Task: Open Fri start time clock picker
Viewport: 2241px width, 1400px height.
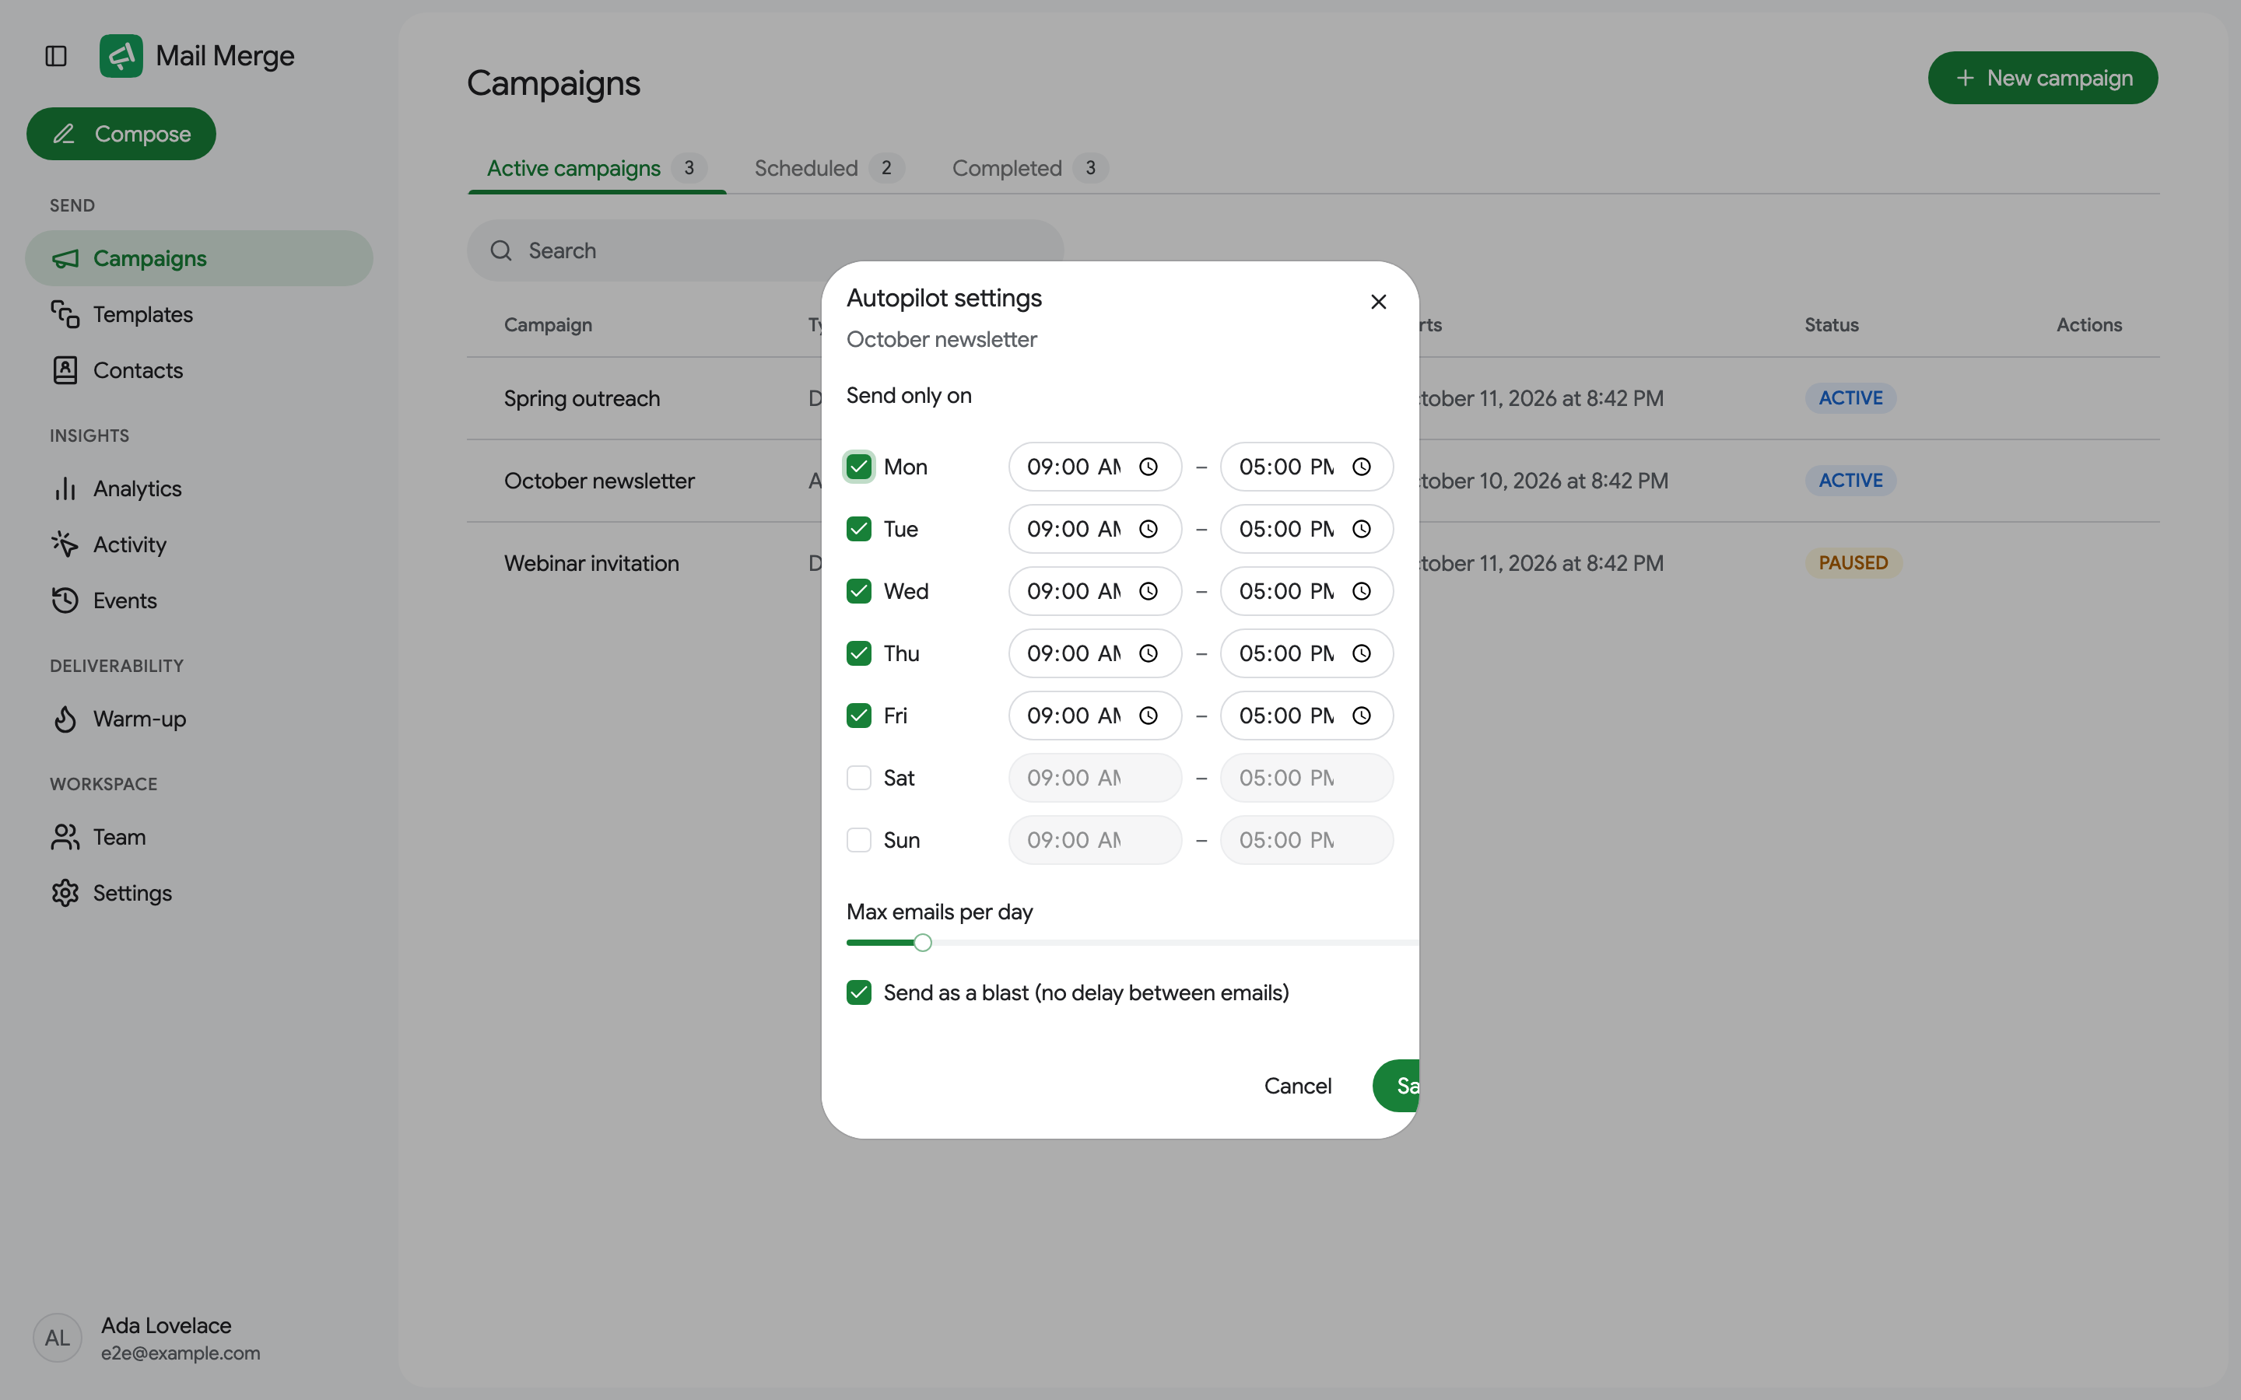Action: [1149, 715]
